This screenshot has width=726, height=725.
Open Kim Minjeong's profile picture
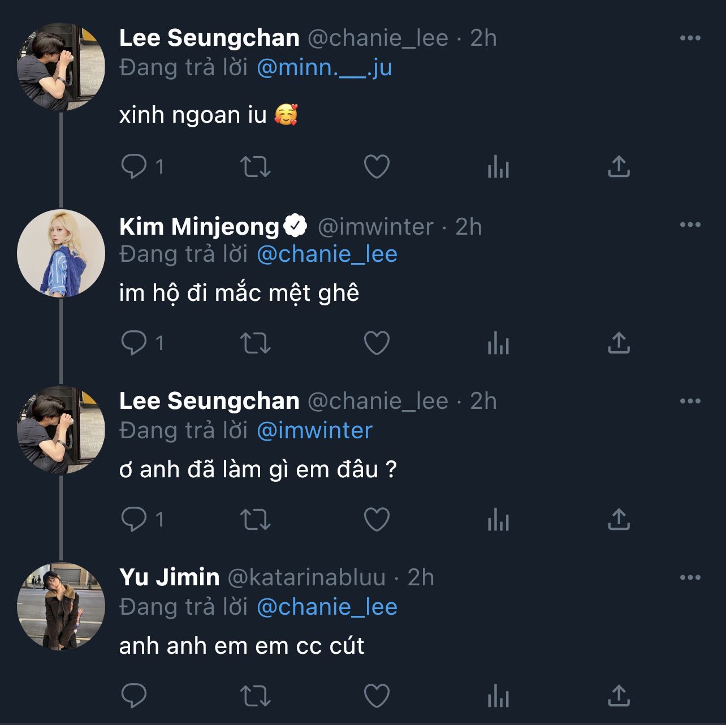point(61,253)
